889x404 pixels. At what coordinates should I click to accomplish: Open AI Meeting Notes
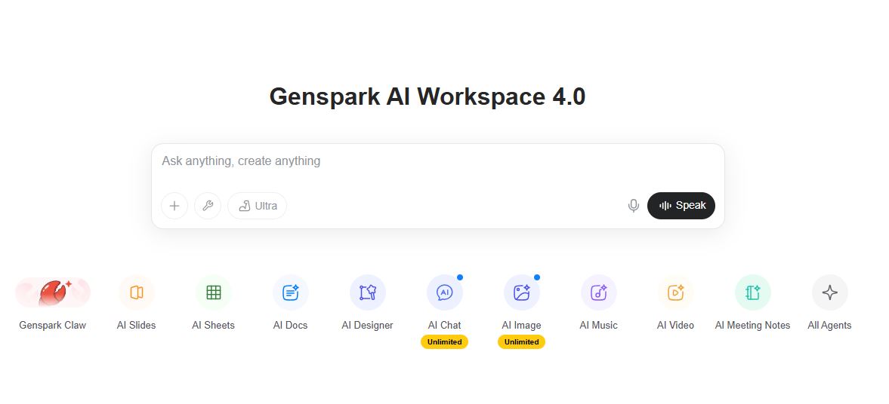coord(753,292)
